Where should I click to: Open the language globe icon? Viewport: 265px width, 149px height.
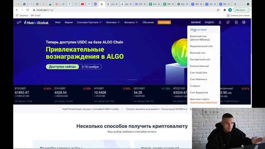pos(244,22)
